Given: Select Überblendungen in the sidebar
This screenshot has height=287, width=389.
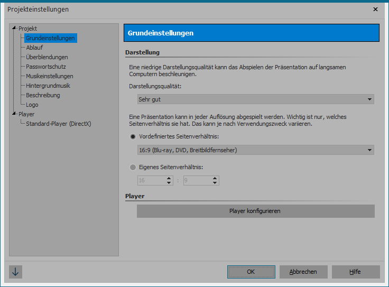Looking at the screenshot, I should [47, 57].
